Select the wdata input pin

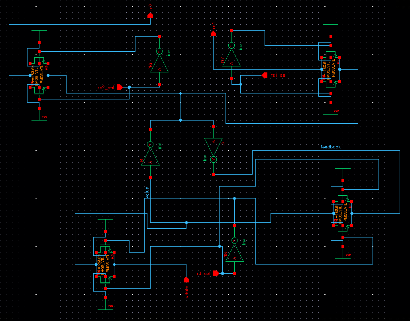pyautogui.click(x=186, y=280)
